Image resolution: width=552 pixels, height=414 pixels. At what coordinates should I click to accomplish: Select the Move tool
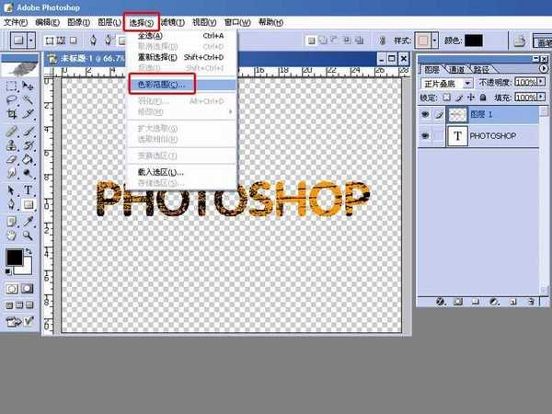click(28, 86)
